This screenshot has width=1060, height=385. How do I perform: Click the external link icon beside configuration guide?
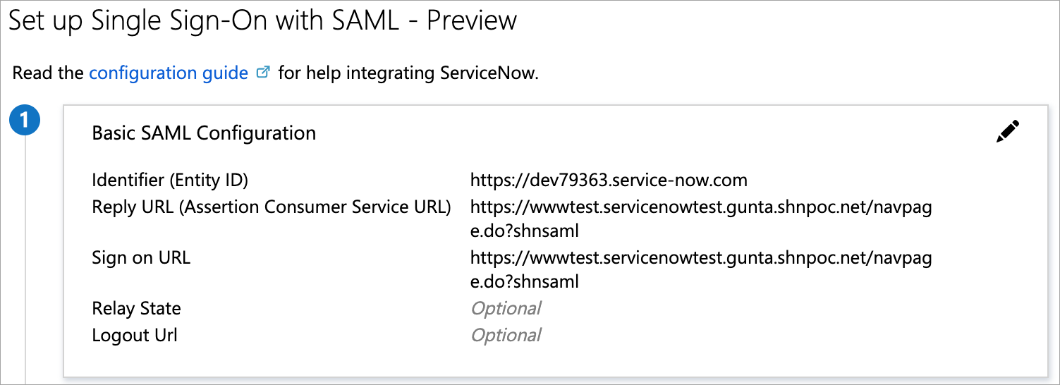[263, 73]
